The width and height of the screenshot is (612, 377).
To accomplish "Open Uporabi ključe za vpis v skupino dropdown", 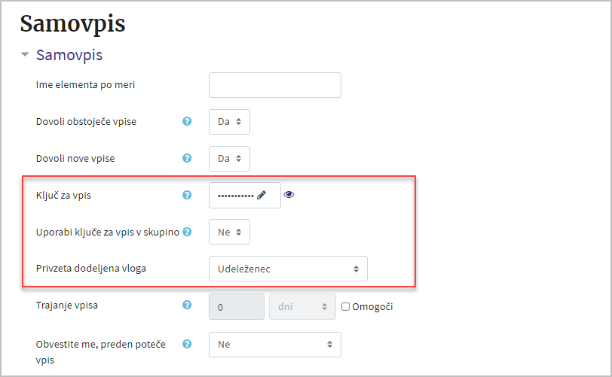I will coord(229,232).
